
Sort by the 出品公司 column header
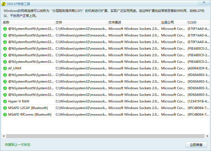pos(173,22)
